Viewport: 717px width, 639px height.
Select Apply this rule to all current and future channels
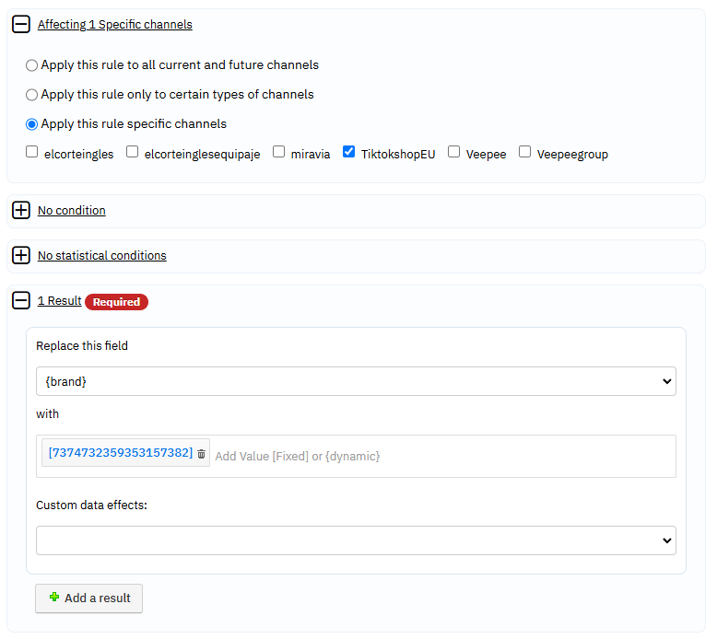point(31,65)
